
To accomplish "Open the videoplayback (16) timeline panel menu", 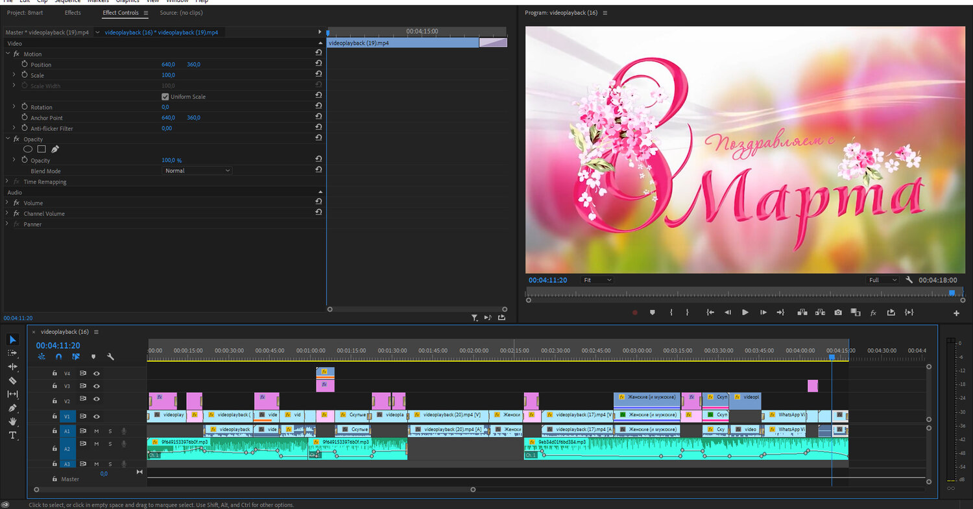I will [96, 332].
